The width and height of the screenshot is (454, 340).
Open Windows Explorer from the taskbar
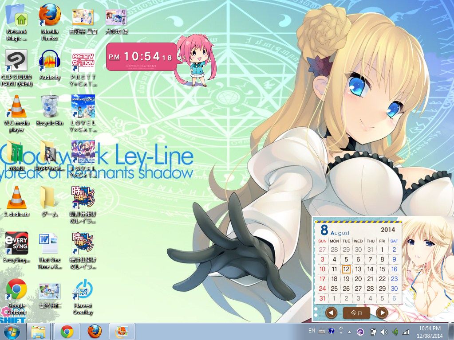click(38, 332)
